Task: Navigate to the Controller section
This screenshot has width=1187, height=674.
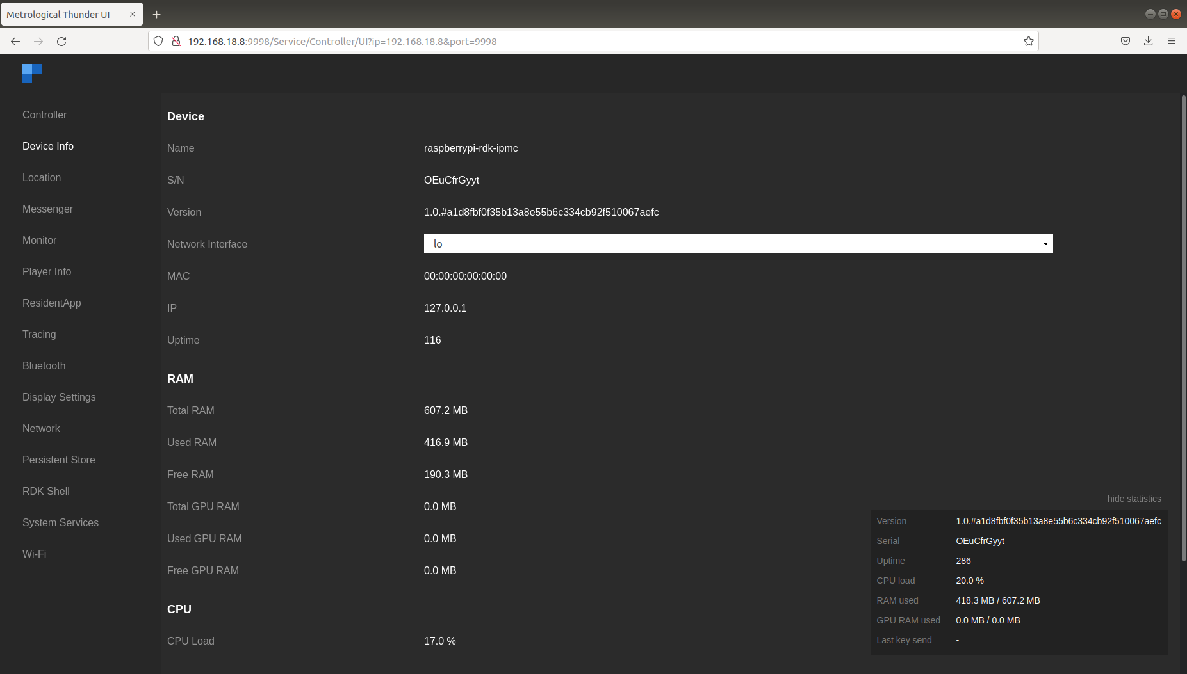Action: (x=44, y=115)
